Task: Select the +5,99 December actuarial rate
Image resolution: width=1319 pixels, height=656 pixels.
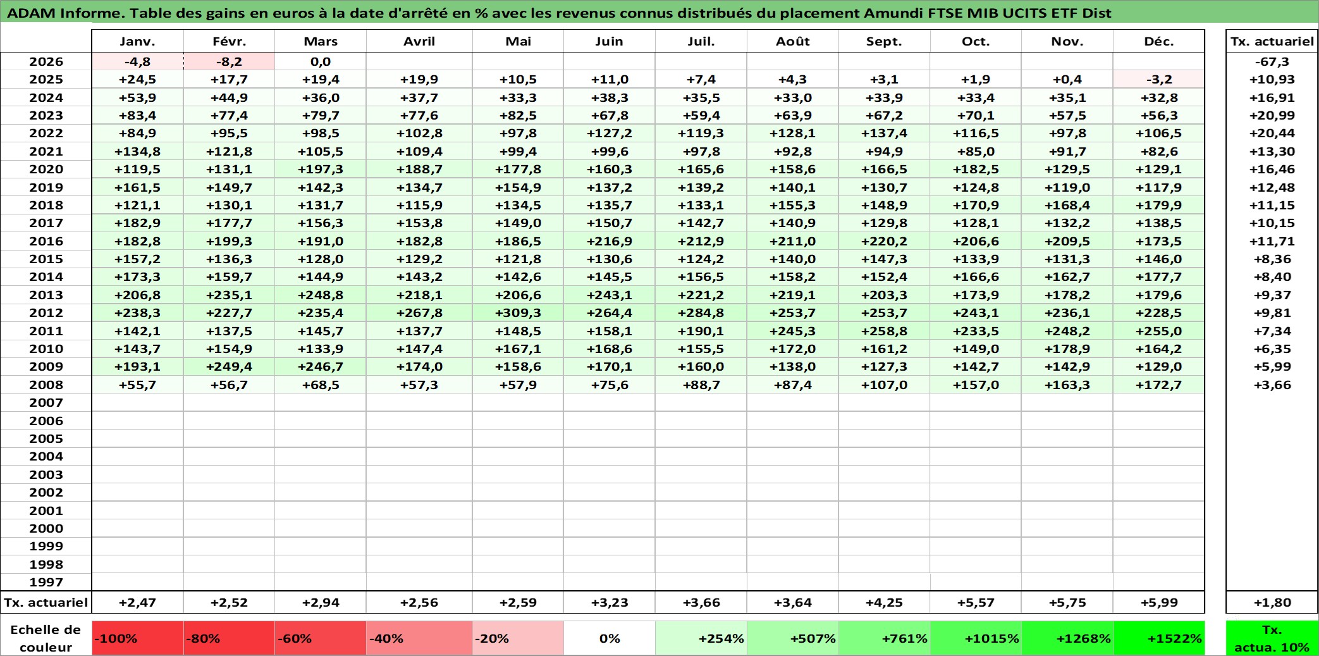Action: click(x=1159, y=602)
